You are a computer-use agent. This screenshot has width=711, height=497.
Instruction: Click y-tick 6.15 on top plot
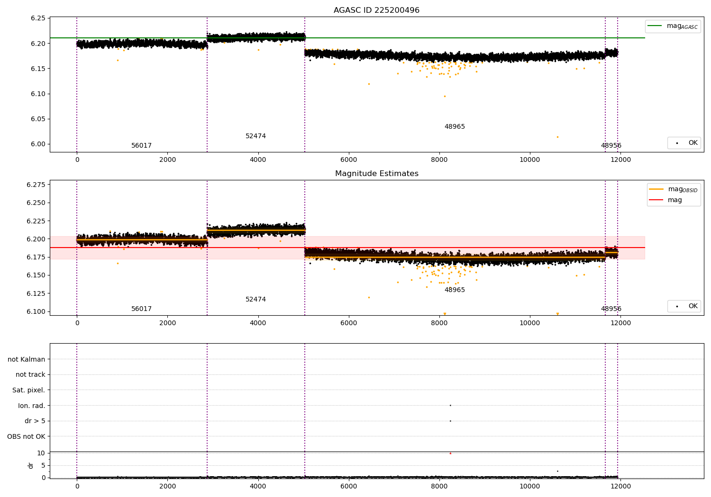(x=38, y=69)
